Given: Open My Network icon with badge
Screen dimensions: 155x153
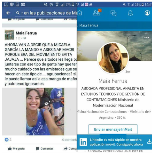Looking at the screenshot, I should point(97,13).
